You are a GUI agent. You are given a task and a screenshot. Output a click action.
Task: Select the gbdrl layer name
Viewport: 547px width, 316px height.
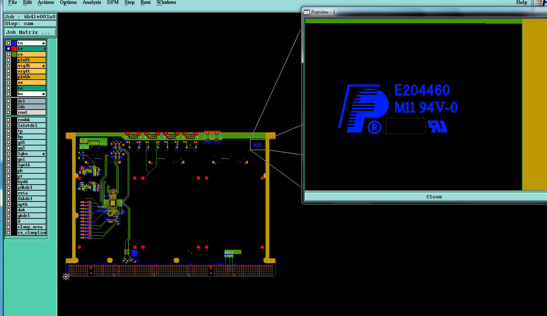[x=32, y=216]
